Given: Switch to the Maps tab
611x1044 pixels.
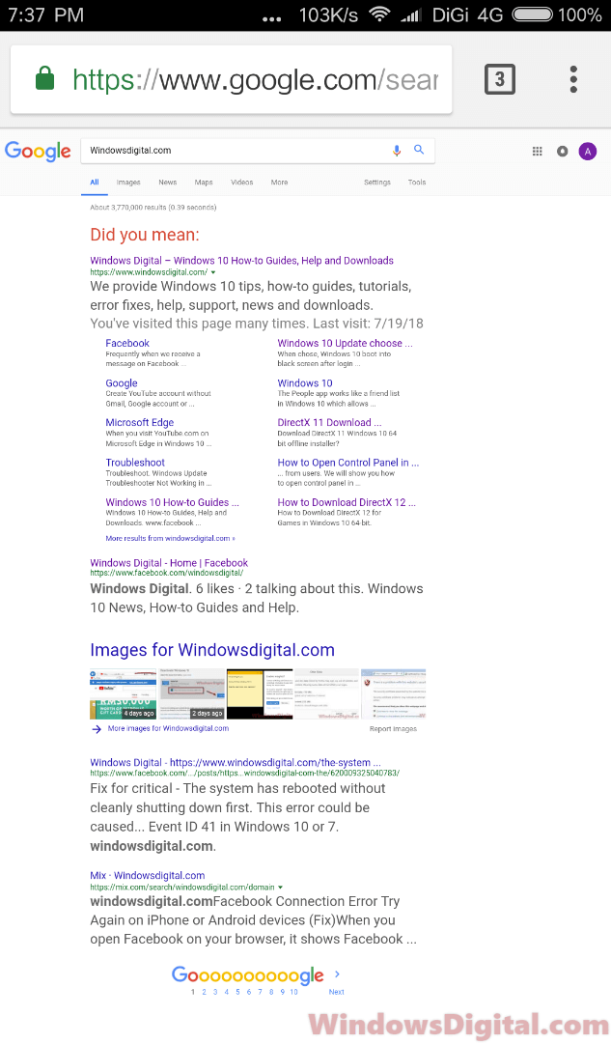Looking at the screenshot, I should pos(204,182).
